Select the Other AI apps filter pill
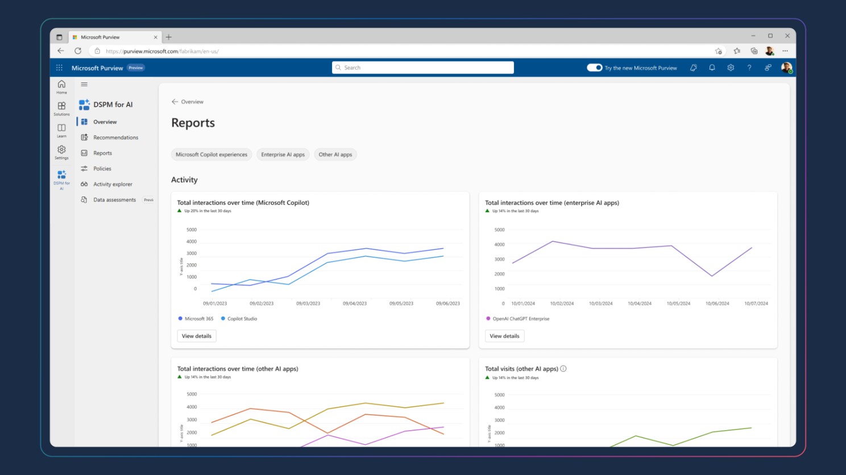Screen dimensions: 846x475 [x=335, y=154]
